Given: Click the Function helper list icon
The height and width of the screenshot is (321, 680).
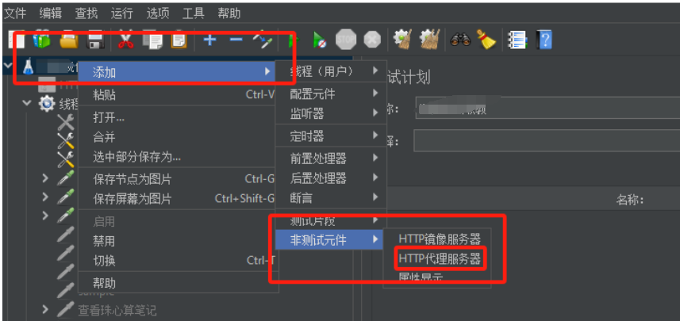Looking at the screenshot, I should (517, 40).
